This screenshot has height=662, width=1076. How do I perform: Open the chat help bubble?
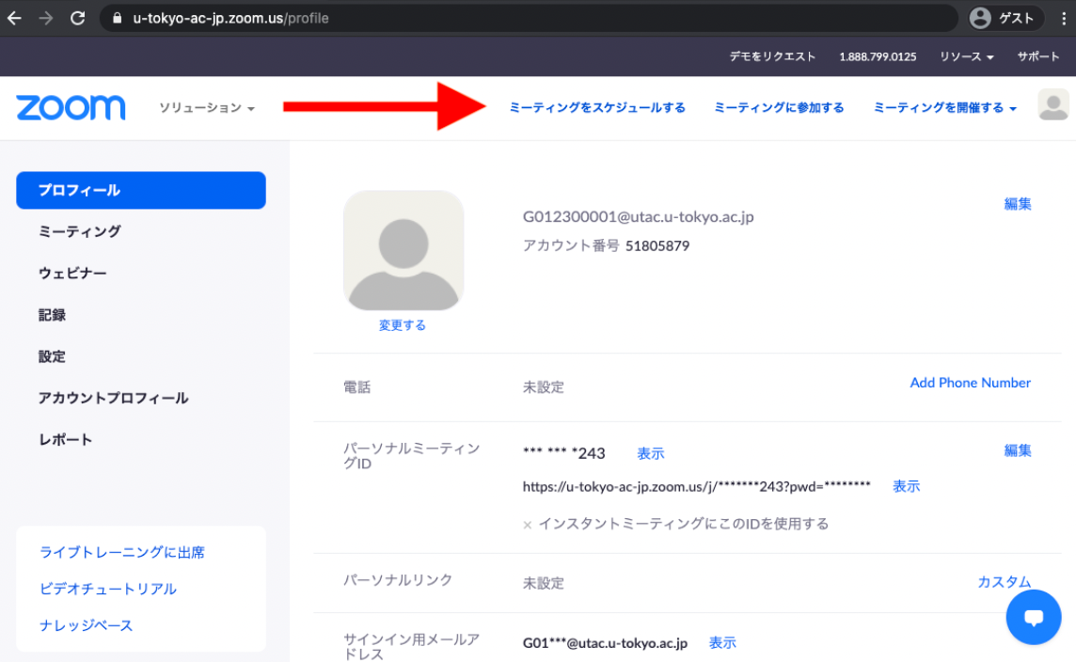pos(1034,618)
